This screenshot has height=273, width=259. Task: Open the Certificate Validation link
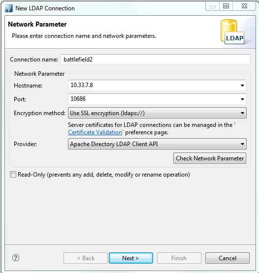pos(95,132)
